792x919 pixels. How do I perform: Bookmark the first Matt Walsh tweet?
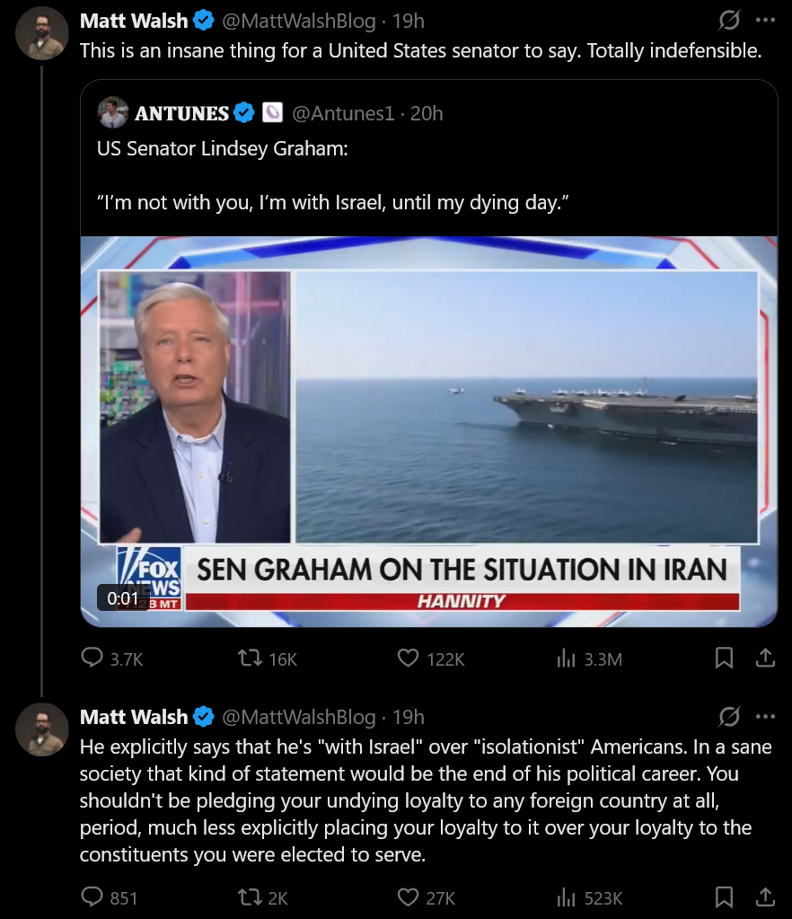tap(724, 658)
